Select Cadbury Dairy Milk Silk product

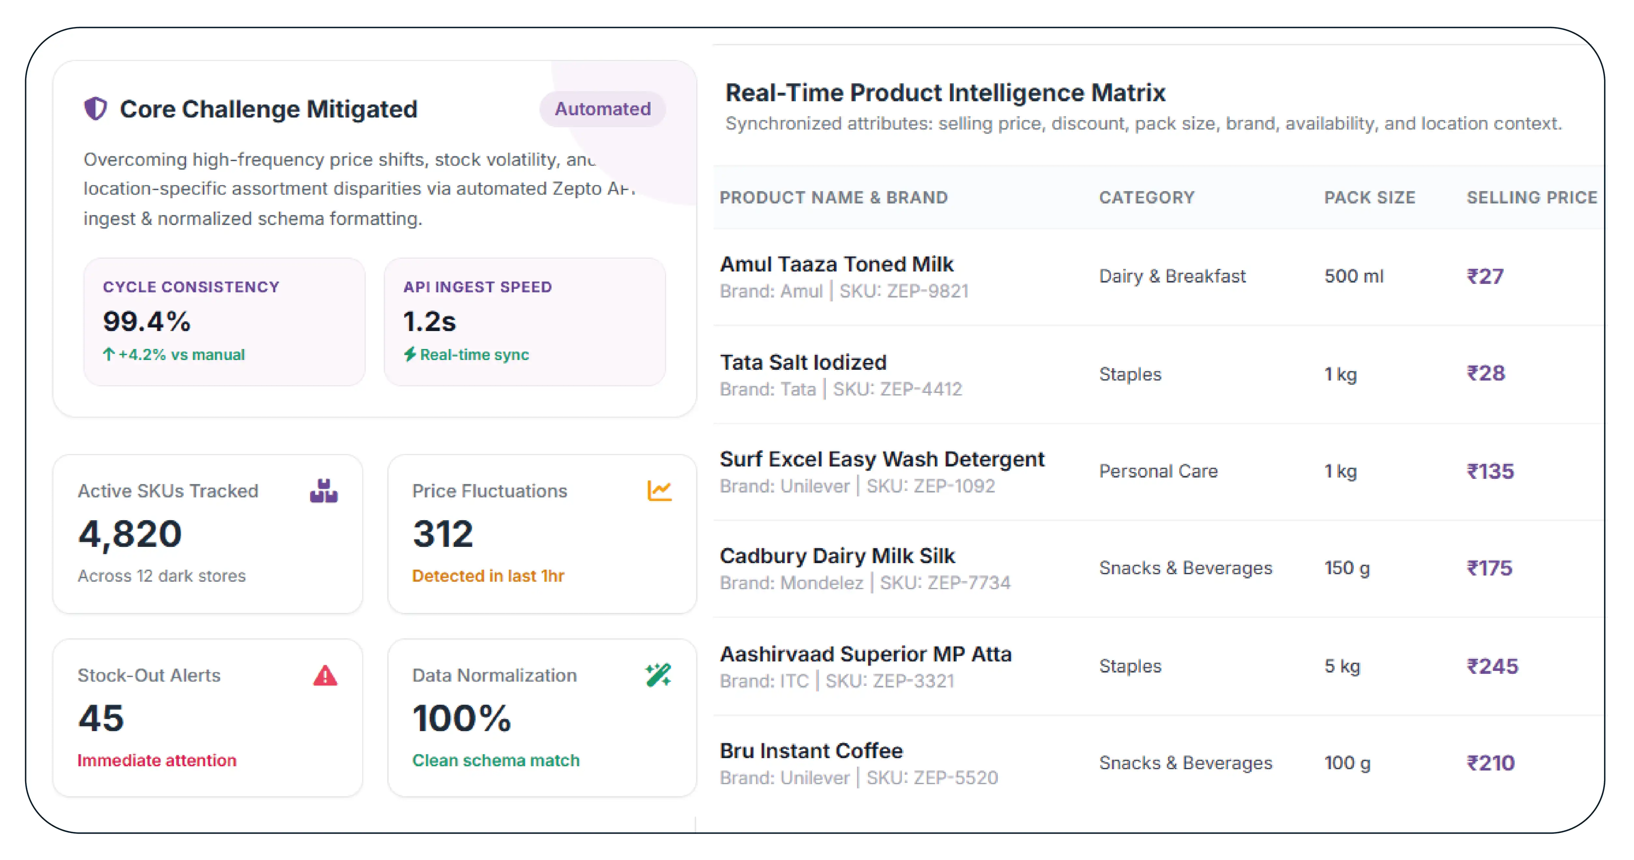[837, 556]
